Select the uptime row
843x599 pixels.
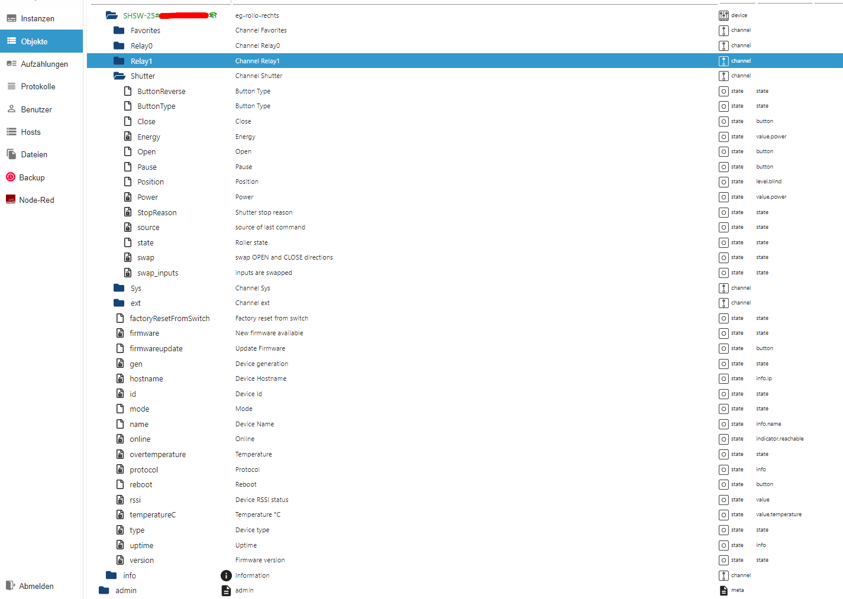tap(465, 545)
